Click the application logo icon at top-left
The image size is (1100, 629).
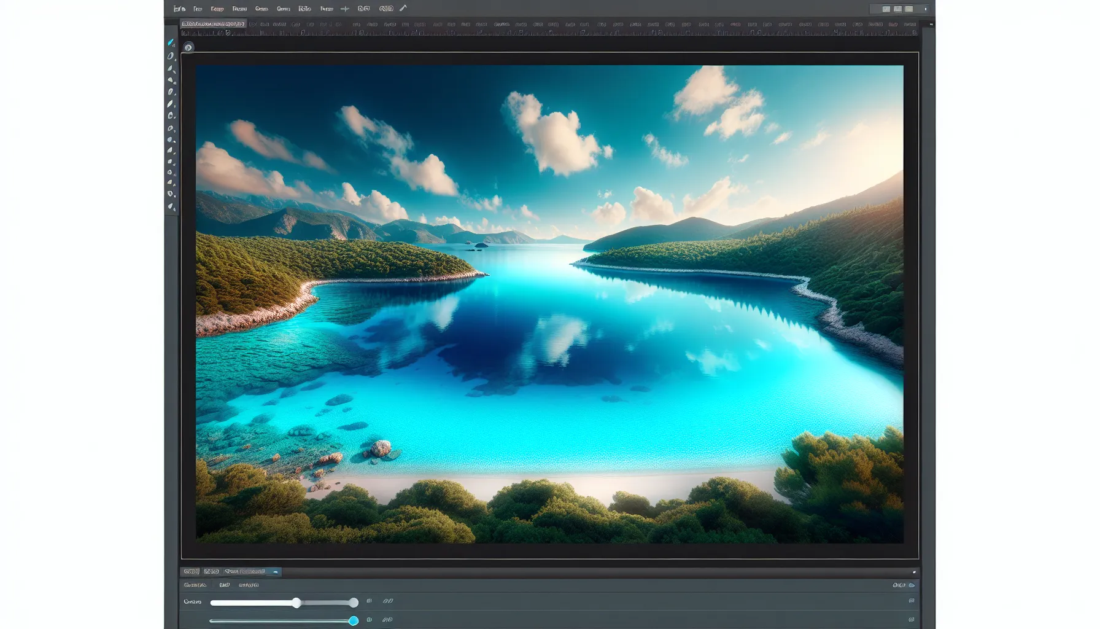pos(179,9)
